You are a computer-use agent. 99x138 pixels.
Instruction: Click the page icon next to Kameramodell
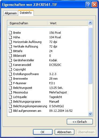pos(10,65)
